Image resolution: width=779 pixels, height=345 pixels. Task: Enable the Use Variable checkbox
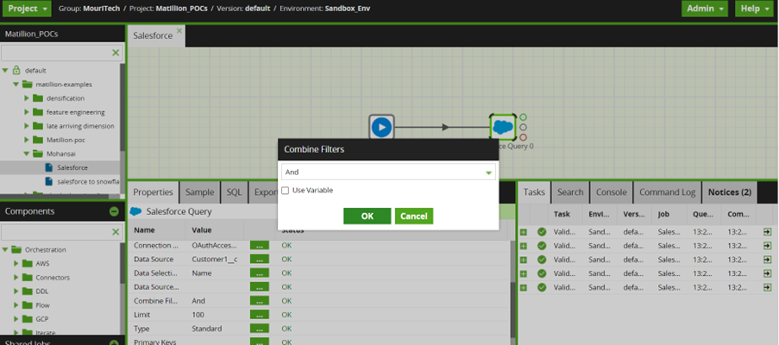tap(286, 191)
